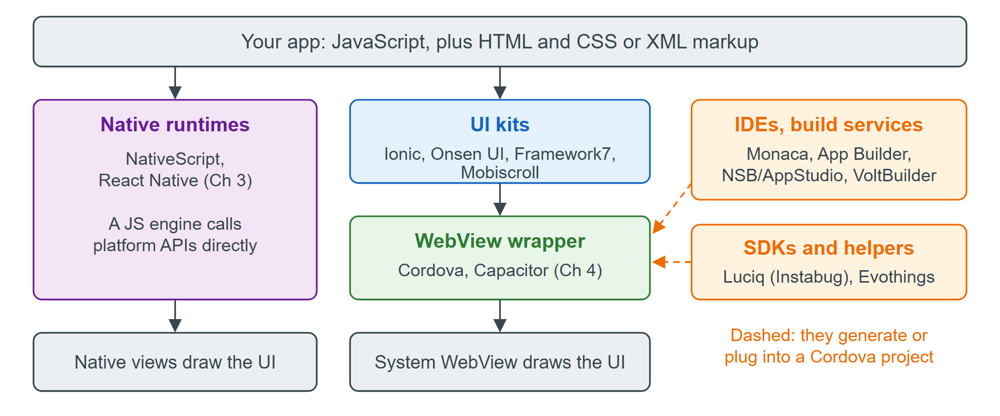Click the 'System WebView draws the UI' box
Image resolution: width=1000 pixels, height=416 pixels.
[500, 362]
